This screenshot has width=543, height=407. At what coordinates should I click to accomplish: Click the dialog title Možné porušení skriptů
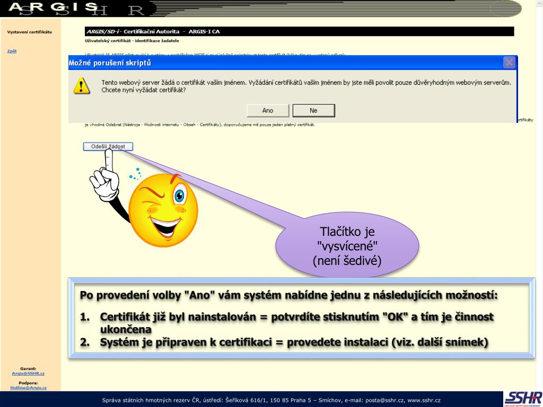point(110,63)
